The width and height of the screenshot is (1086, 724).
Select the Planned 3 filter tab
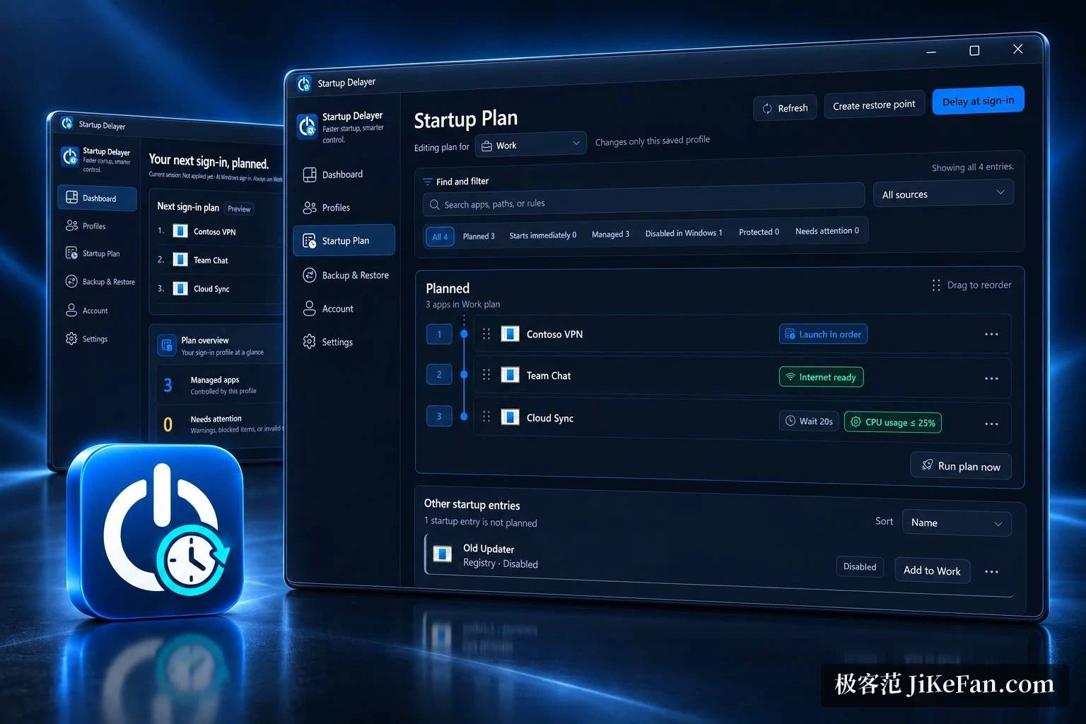(479, 236)
